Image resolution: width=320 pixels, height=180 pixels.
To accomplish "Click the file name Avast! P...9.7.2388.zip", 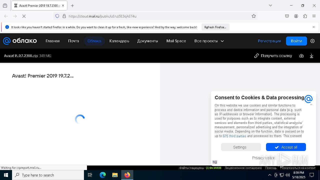I will pyautogui.click(x=21, y=56).
